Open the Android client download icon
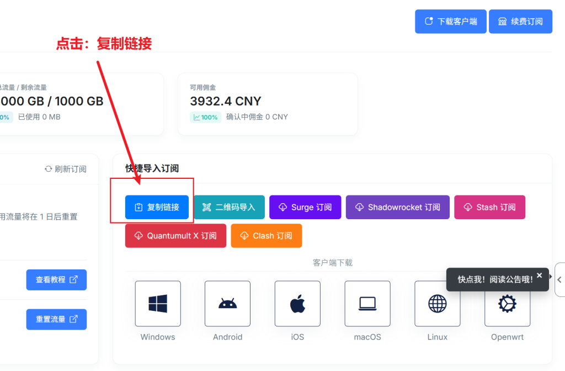This screenshot has width=565, height=371. pyautogui.click(x=227, y=304)
